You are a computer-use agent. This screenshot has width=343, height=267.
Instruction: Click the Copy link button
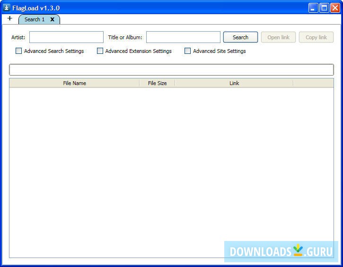[316, 37]
